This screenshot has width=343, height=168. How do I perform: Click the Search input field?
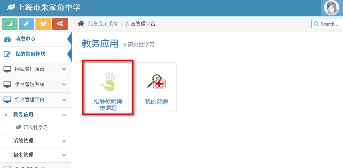point(327,24)
